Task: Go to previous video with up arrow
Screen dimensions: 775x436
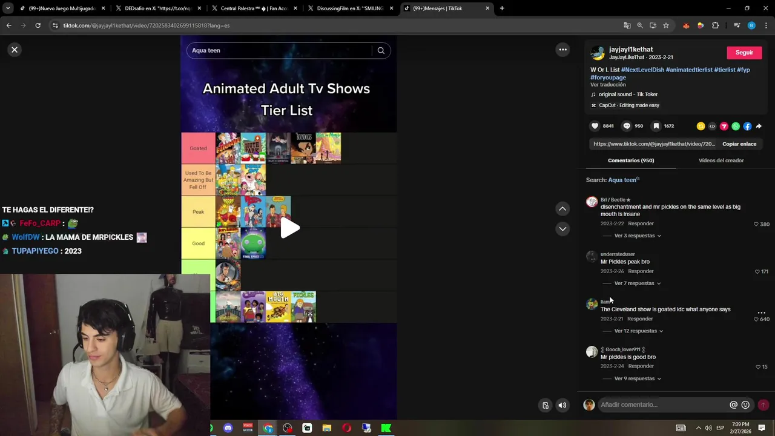Action: [562, 208]
